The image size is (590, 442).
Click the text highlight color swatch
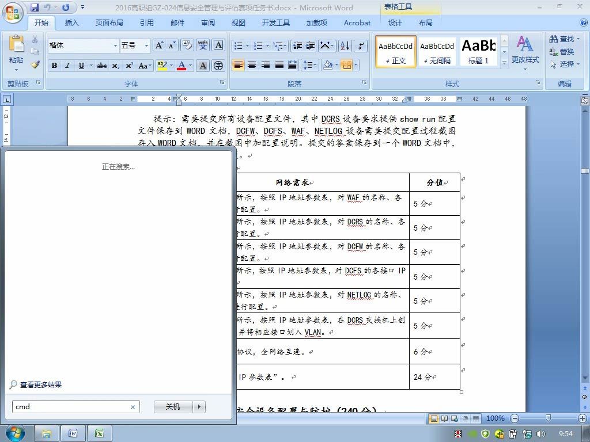162,66
